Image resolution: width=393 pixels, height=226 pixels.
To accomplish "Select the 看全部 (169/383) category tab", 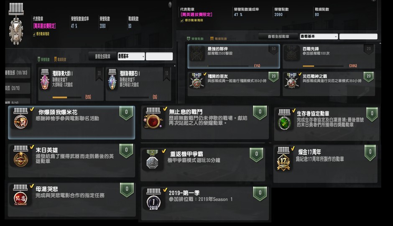I will click(x=18, y=73).
